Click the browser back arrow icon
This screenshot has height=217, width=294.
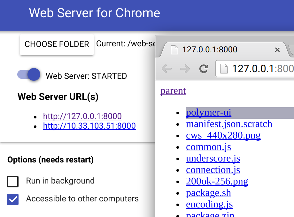coord(166,69)
